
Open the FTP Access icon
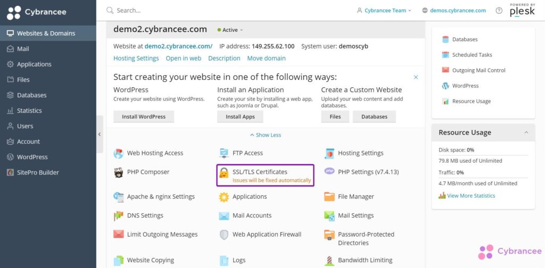click(224, 153)
